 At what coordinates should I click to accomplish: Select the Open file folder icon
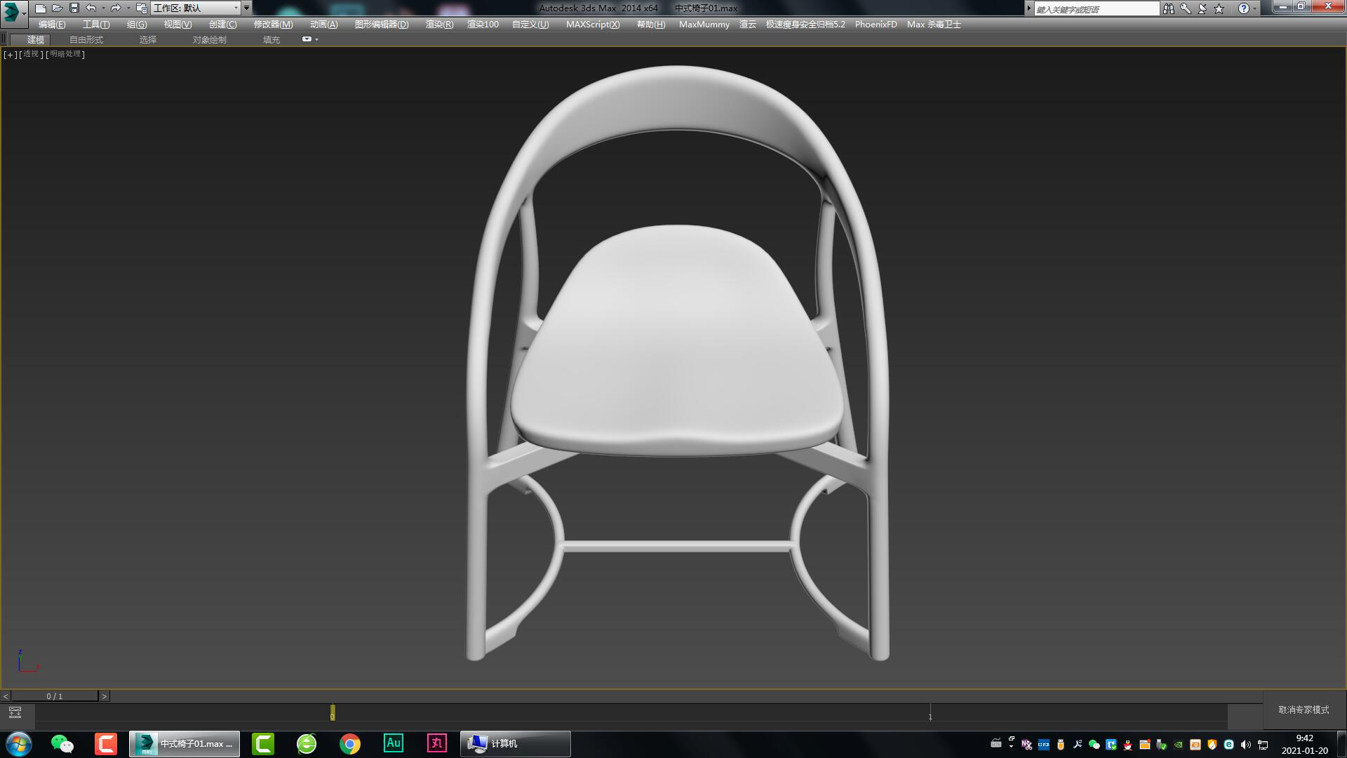57,8
